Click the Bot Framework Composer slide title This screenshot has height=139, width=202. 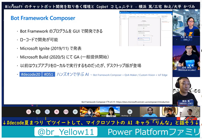[43, 18]
